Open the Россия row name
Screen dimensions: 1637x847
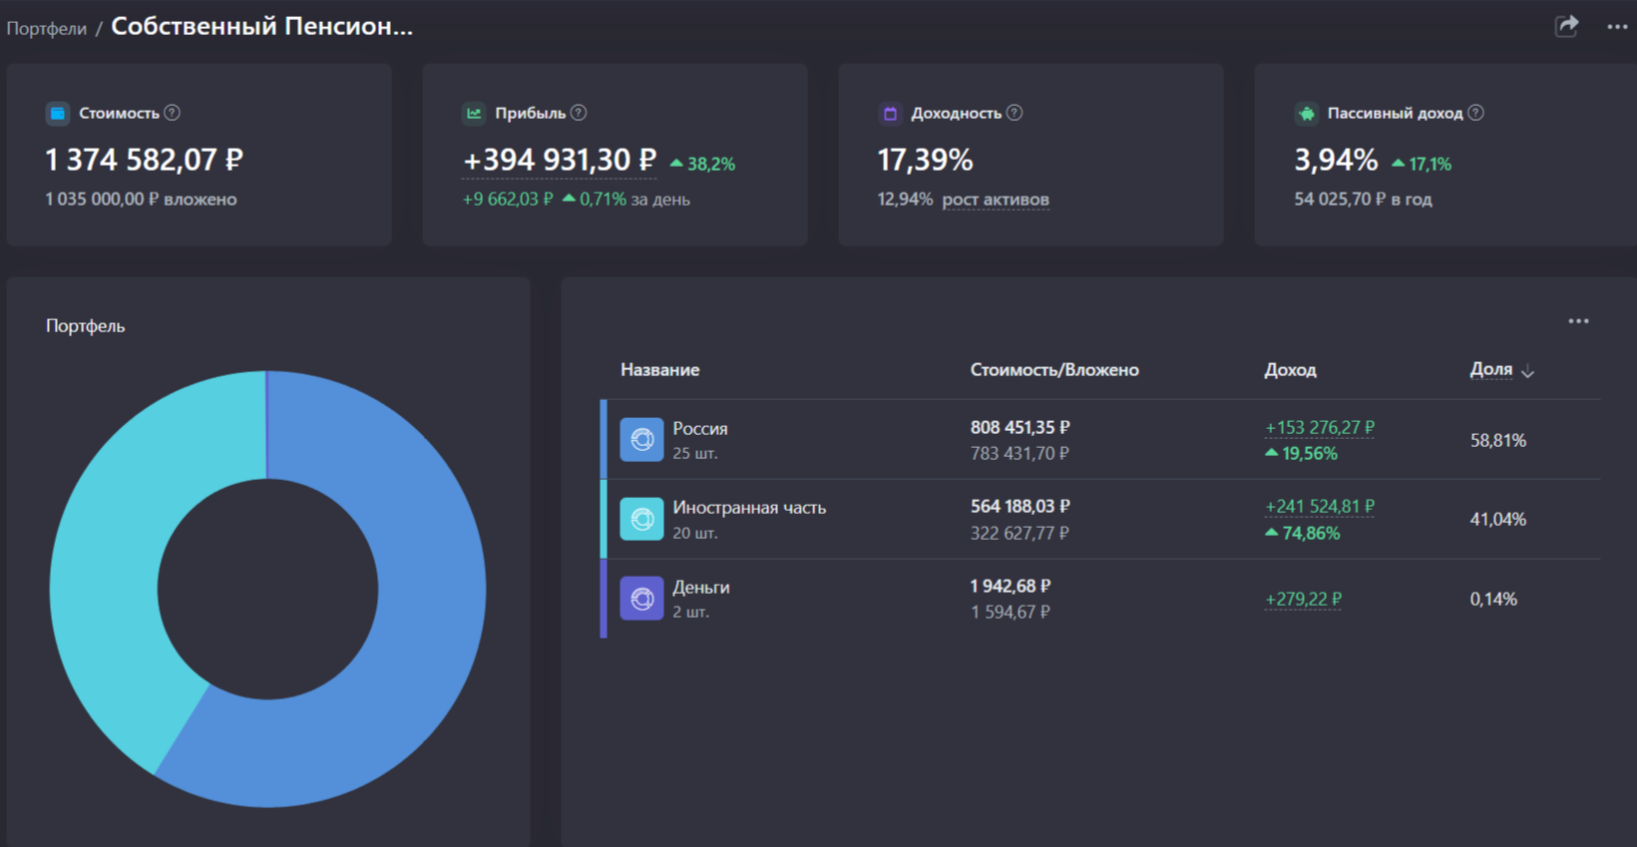click(x=700, y=428)
